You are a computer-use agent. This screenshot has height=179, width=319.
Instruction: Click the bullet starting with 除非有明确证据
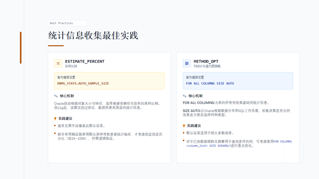(110, 136)
